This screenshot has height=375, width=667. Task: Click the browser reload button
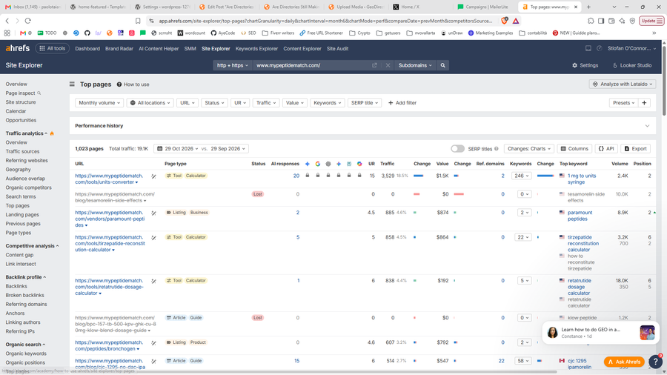click(28, 21)
